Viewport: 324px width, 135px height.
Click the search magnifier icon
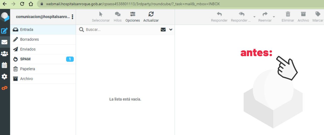tap(81, 30)
